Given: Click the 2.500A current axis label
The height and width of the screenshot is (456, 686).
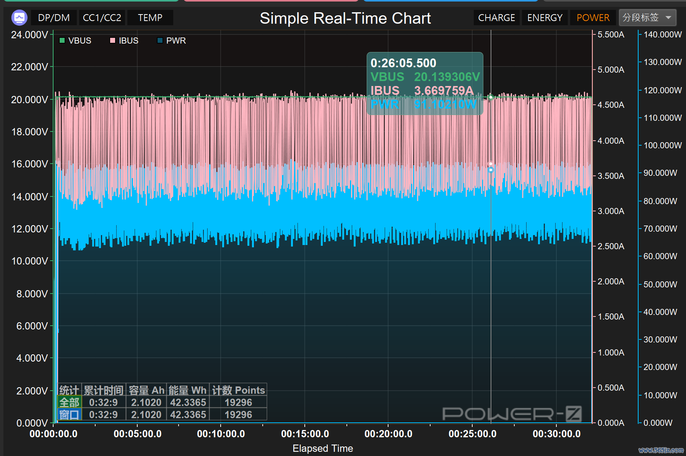Looking at the screenshot, I should coord(611,246).
